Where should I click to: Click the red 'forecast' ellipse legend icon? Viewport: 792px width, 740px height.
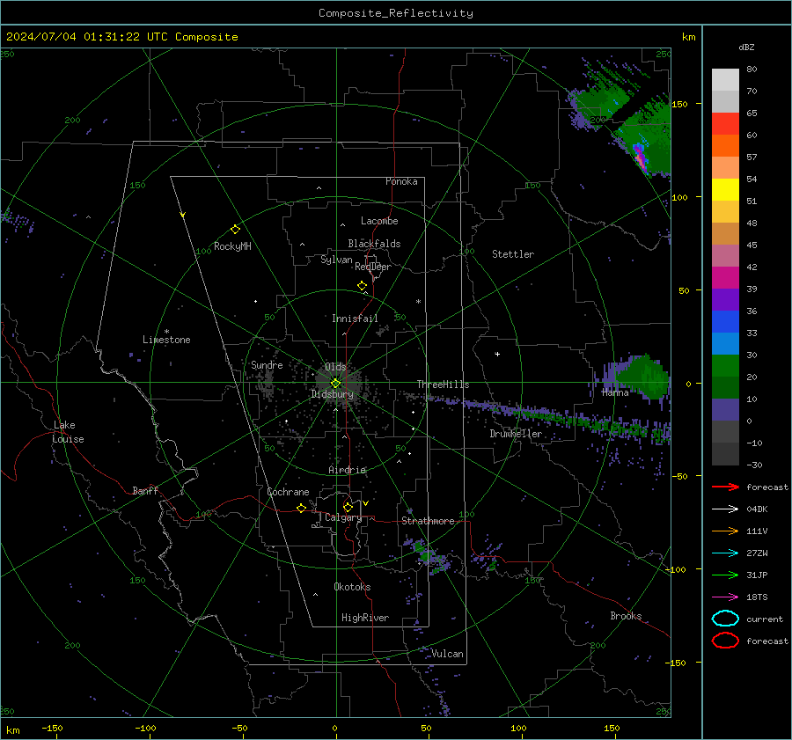725,641
